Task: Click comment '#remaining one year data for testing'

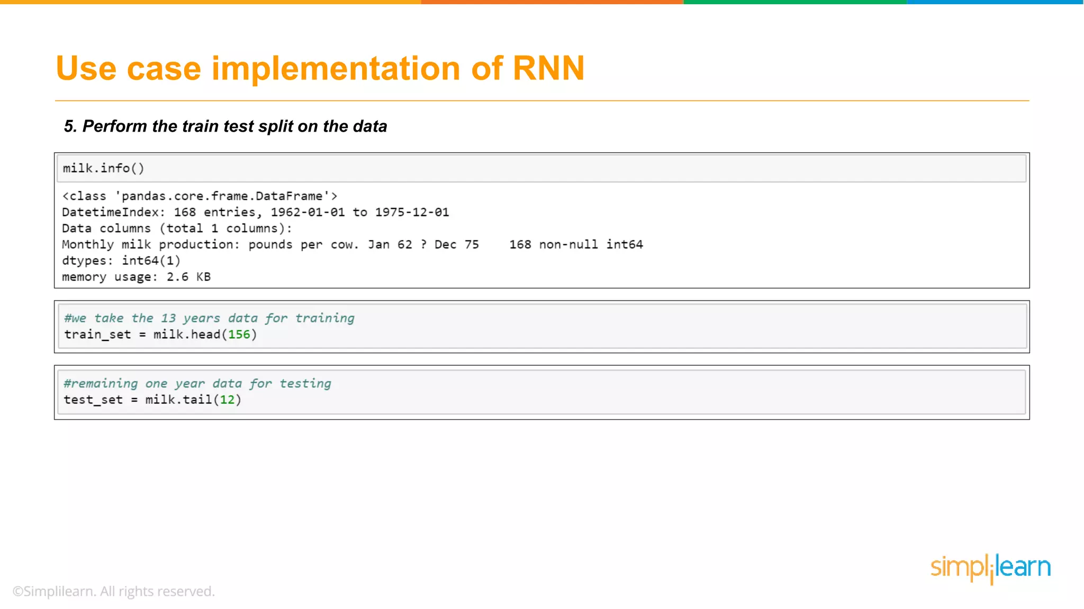Action: pos(197,383)
